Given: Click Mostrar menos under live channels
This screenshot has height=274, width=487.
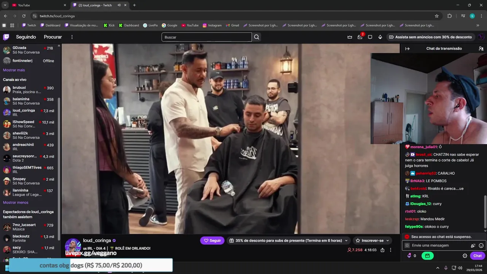Looking at the screenshot, I should point(16,202).
